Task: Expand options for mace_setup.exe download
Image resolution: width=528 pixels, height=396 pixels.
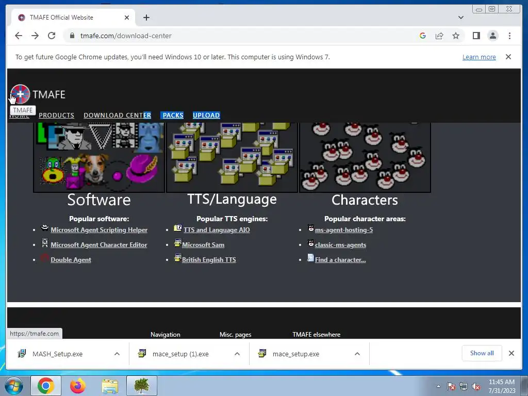Action: pyautogui.click(x=357, y=354)
